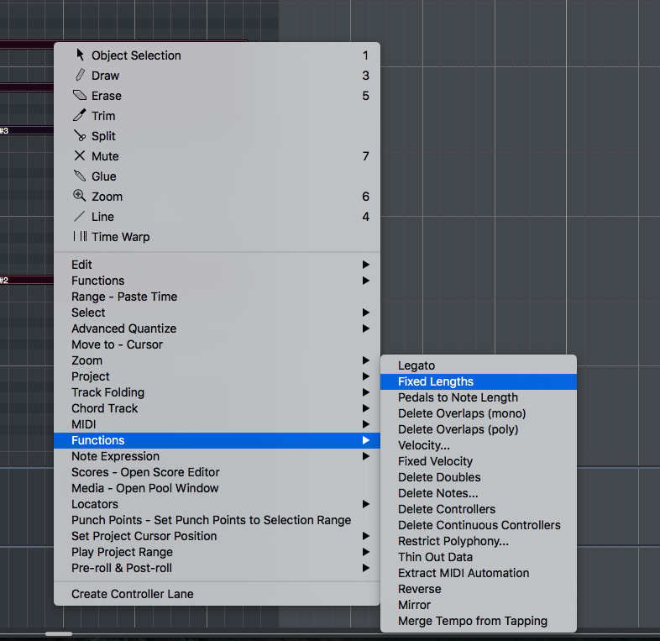Click the horizontal scrollbar handle at bottom
The width and height of the screenshot is (660, 641).
pos(59,634)
